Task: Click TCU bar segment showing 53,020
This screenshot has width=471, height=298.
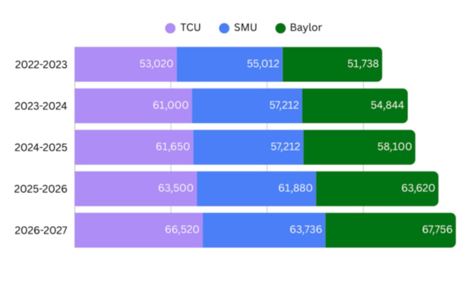Action: coord(125,64)
